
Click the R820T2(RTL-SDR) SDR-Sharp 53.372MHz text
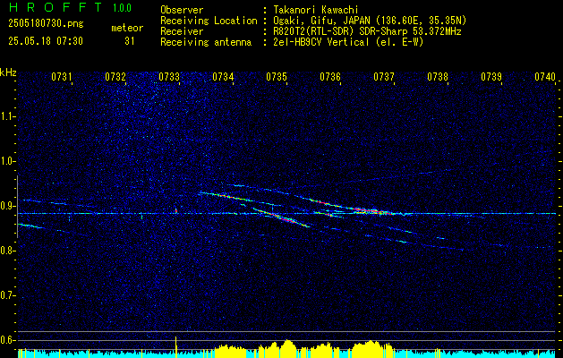point(367,31)
